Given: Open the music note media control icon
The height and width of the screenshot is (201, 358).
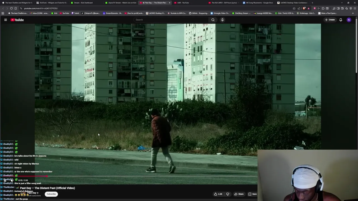Looking at the screenshot, I should [x=334, y=8].
